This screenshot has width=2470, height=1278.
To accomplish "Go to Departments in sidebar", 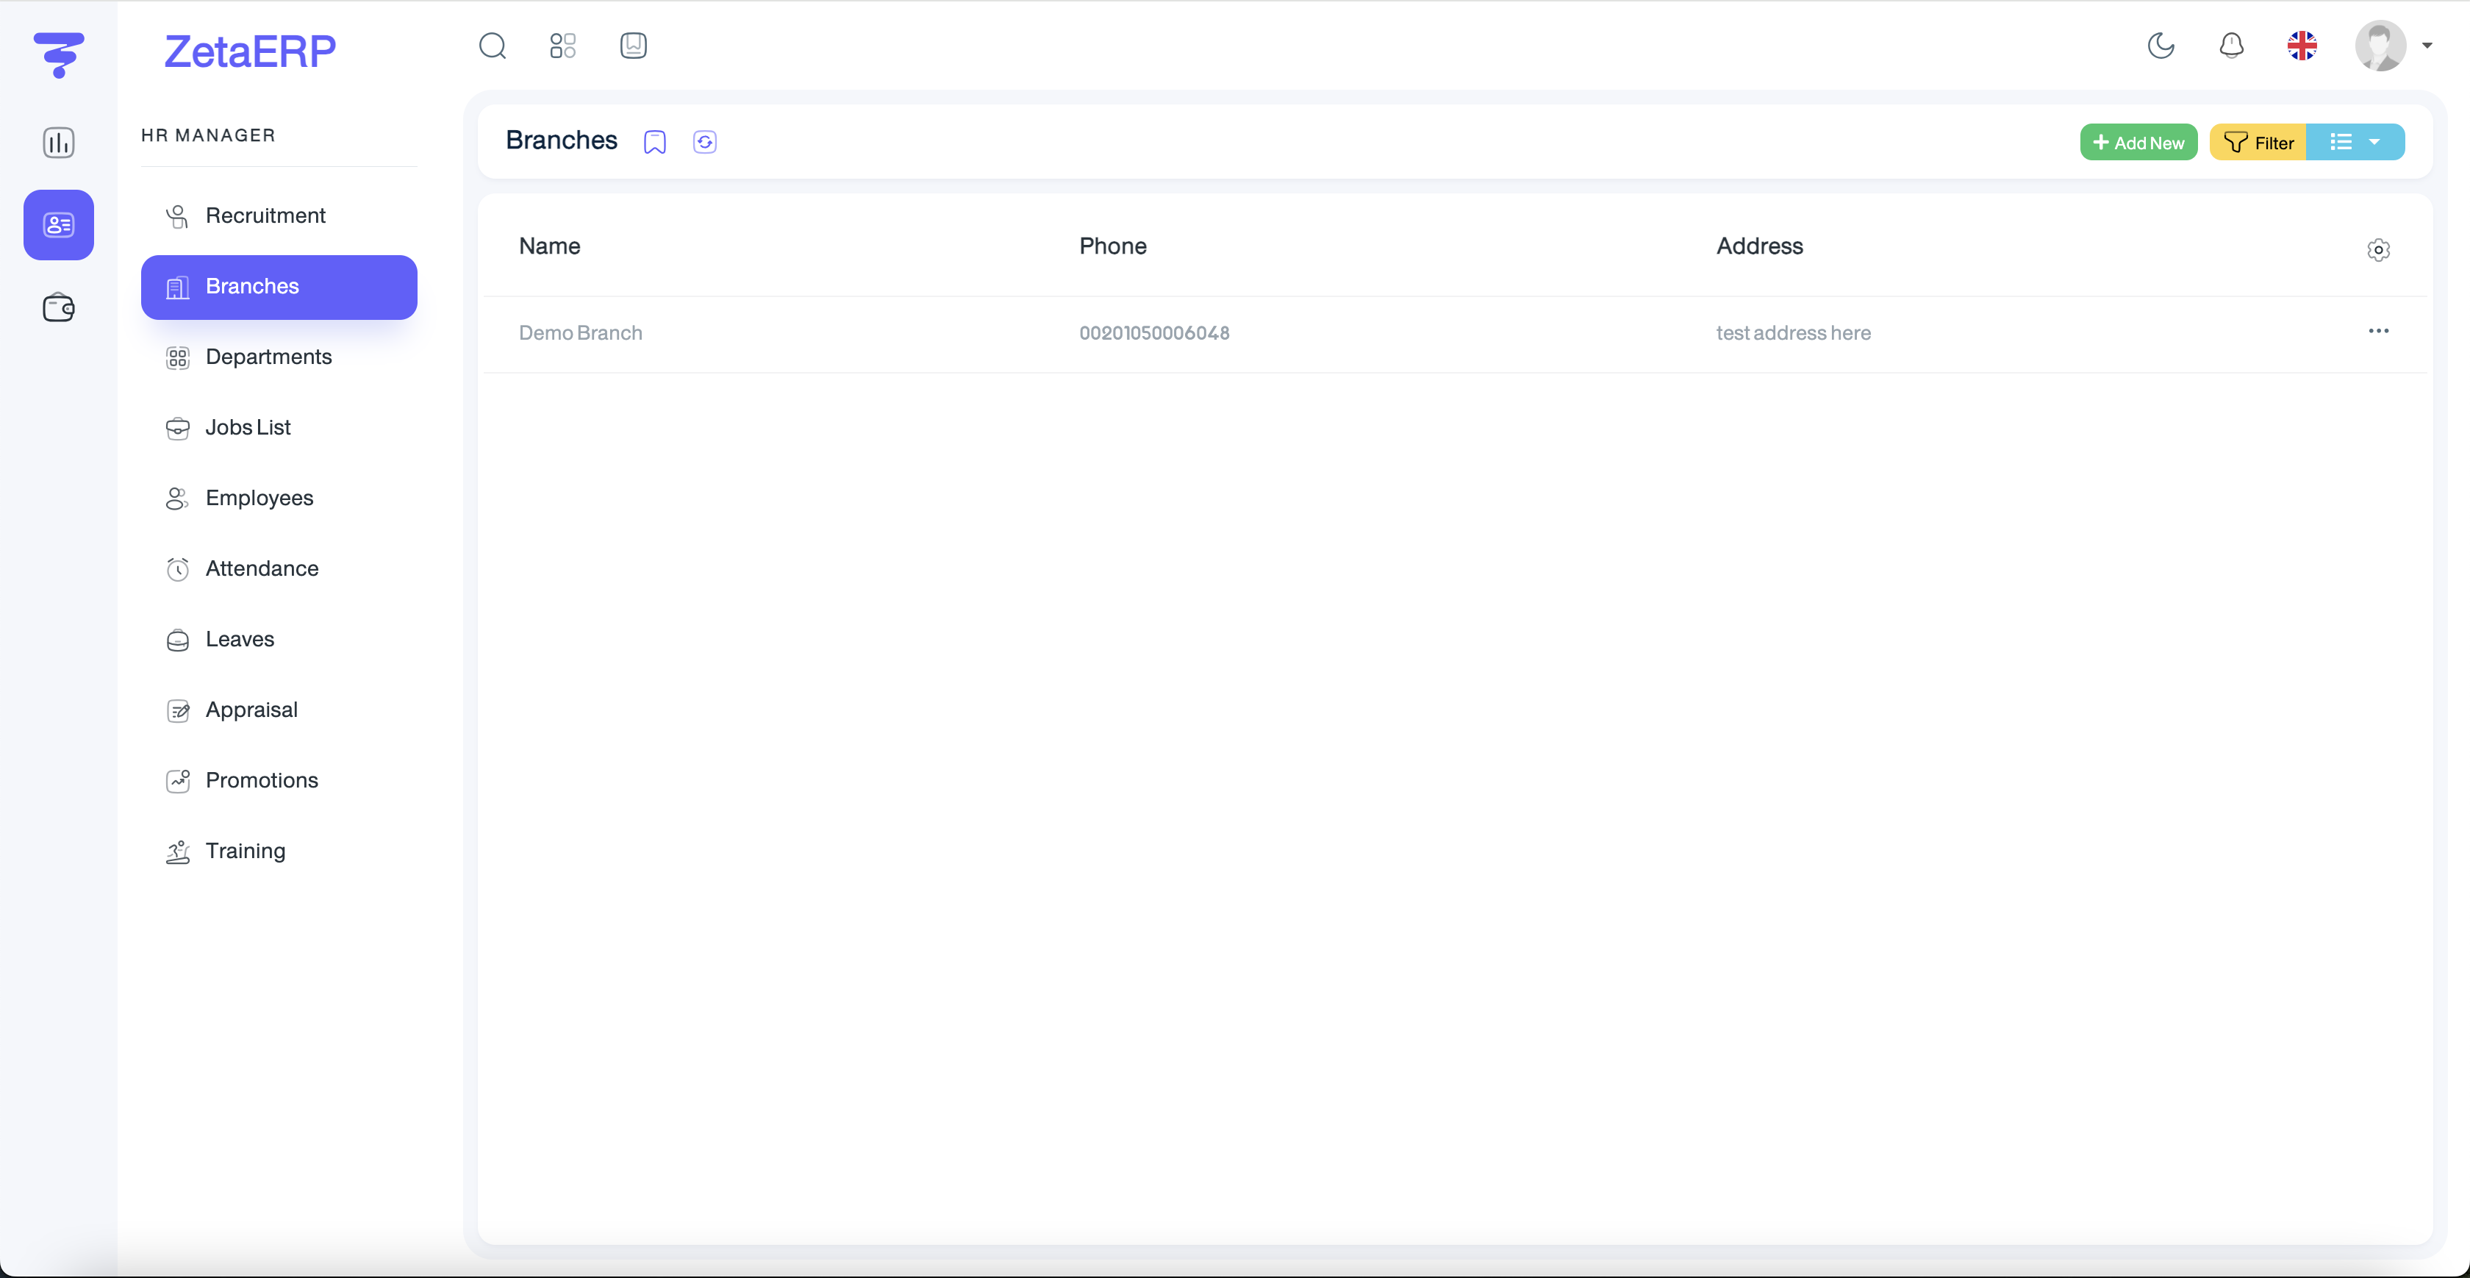I will pos(268,357).
